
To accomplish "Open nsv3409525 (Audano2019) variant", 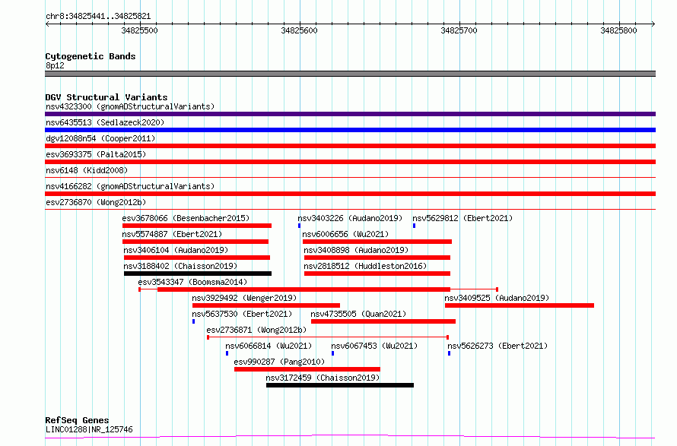I will pyautogui.click(x=497, y=298).
